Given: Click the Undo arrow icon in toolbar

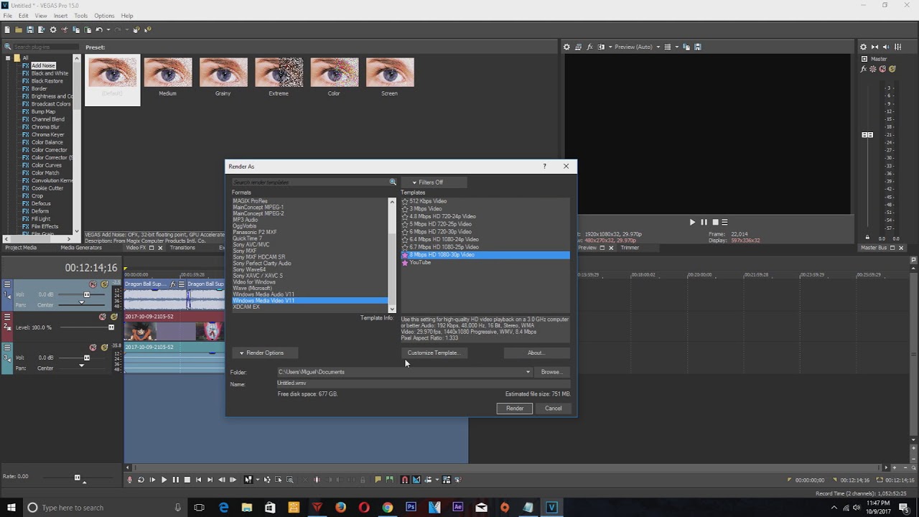Looking at the screenshot, I should click(x=99, y=29).
